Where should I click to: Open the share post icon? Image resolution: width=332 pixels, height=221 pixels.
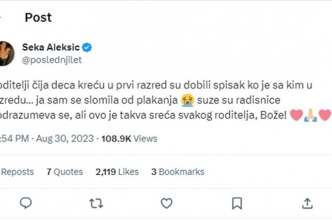point(307,203)
